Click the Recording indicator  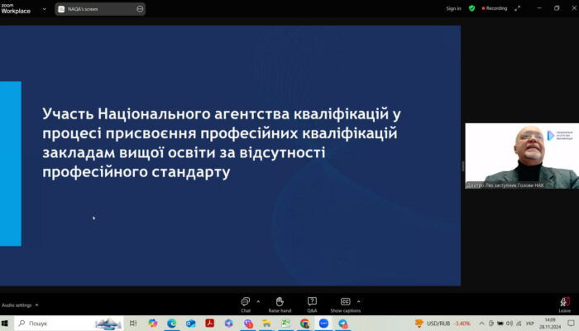click(x=494, y=8)
